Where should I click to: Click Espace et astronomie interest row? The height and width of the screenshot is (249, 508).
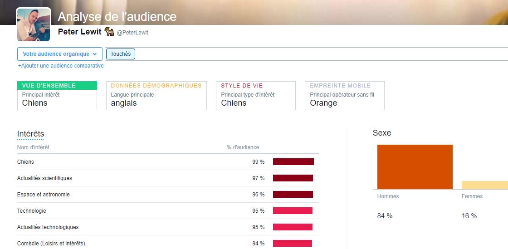point(168,194)
